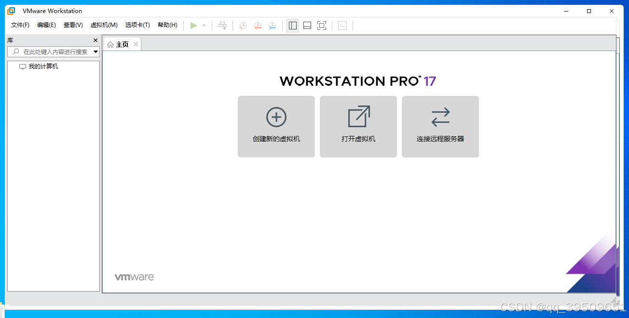629x318 pixels.
Task: Enter full screen mode via the toolbar icon
Action: pyautogui.click(x=322, y=25)
